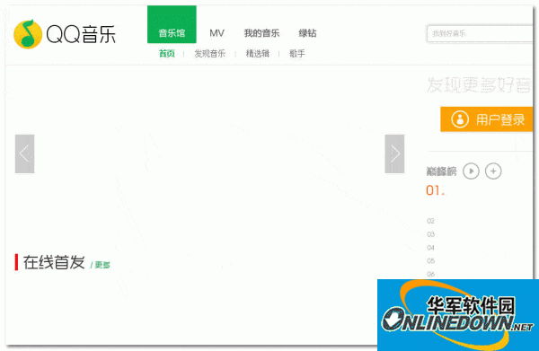Image resolution: width=539 pixels, height=351 pixels.
Task: Switch to the MV tab
Action: coord(216,33)
